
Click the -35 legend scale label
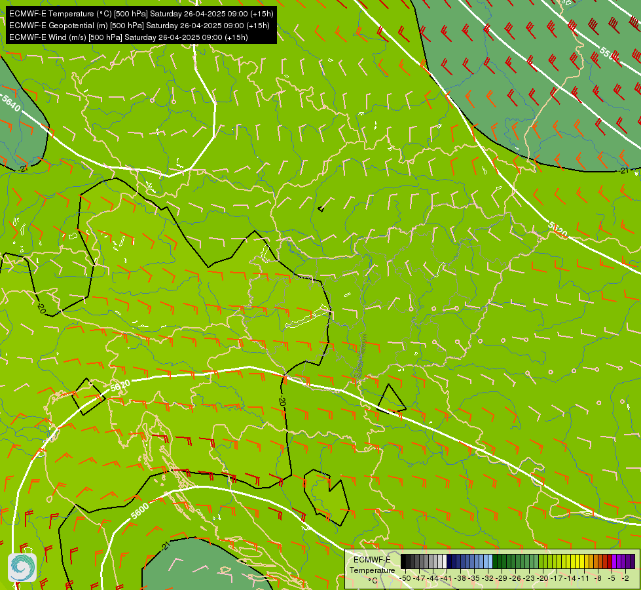[x=474, y=578]
